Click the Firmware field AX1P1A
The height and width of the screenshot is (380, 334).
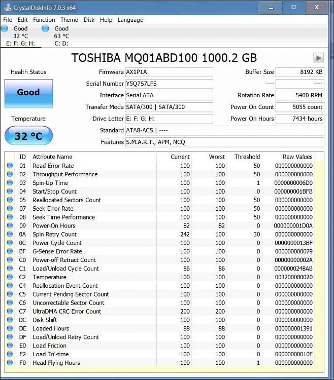(169, 72)
